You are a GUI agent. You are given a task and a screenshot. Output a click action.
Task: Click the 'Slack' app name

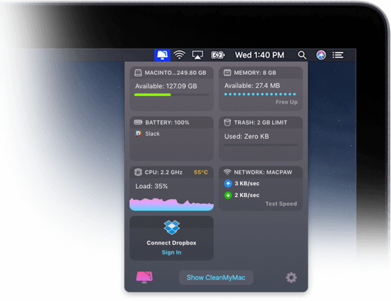152,134
